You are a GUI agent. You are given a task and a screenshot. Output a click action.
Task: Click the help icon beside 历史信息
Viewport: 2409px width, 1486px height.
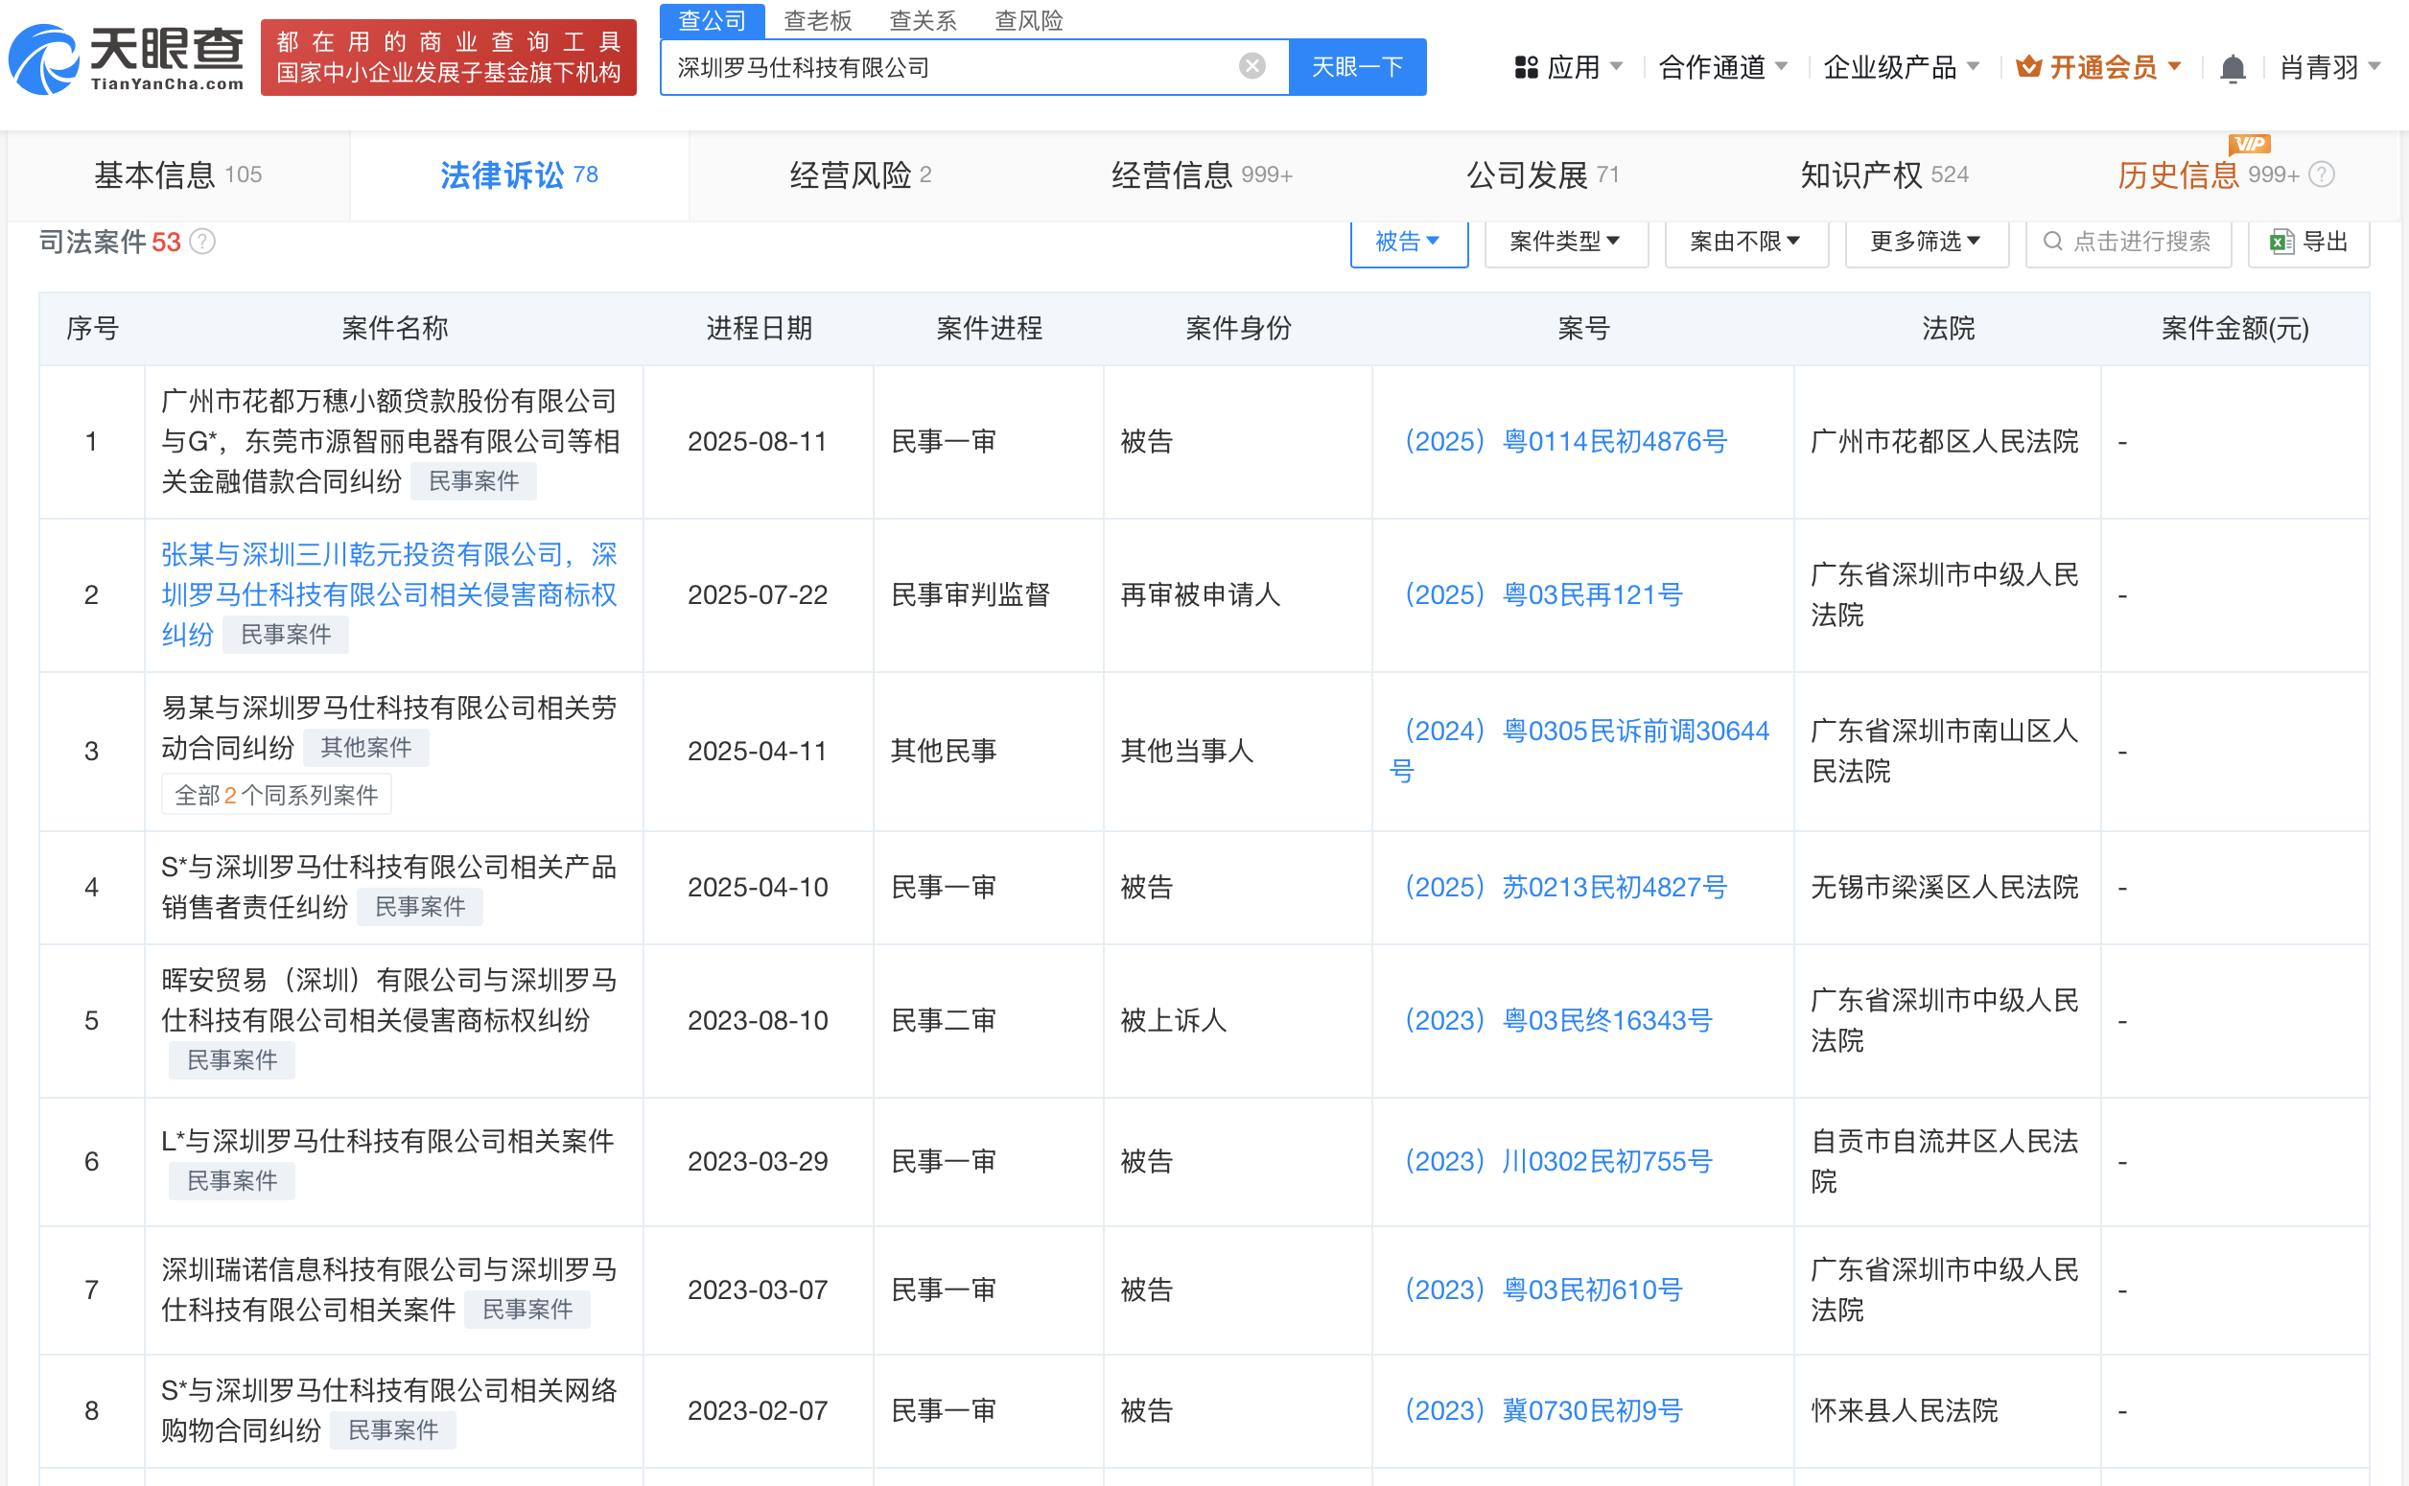pos(2321,174)
